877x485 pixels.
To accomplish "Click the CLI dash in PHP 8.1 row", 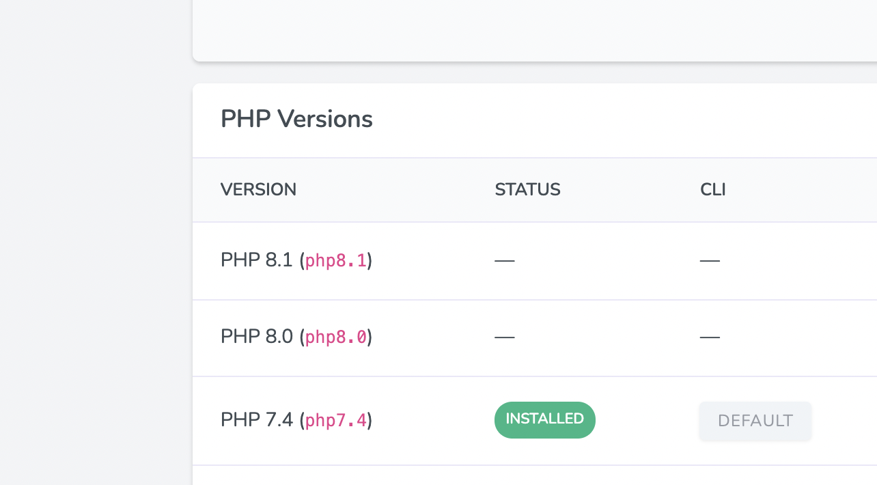I will [710, 261].
